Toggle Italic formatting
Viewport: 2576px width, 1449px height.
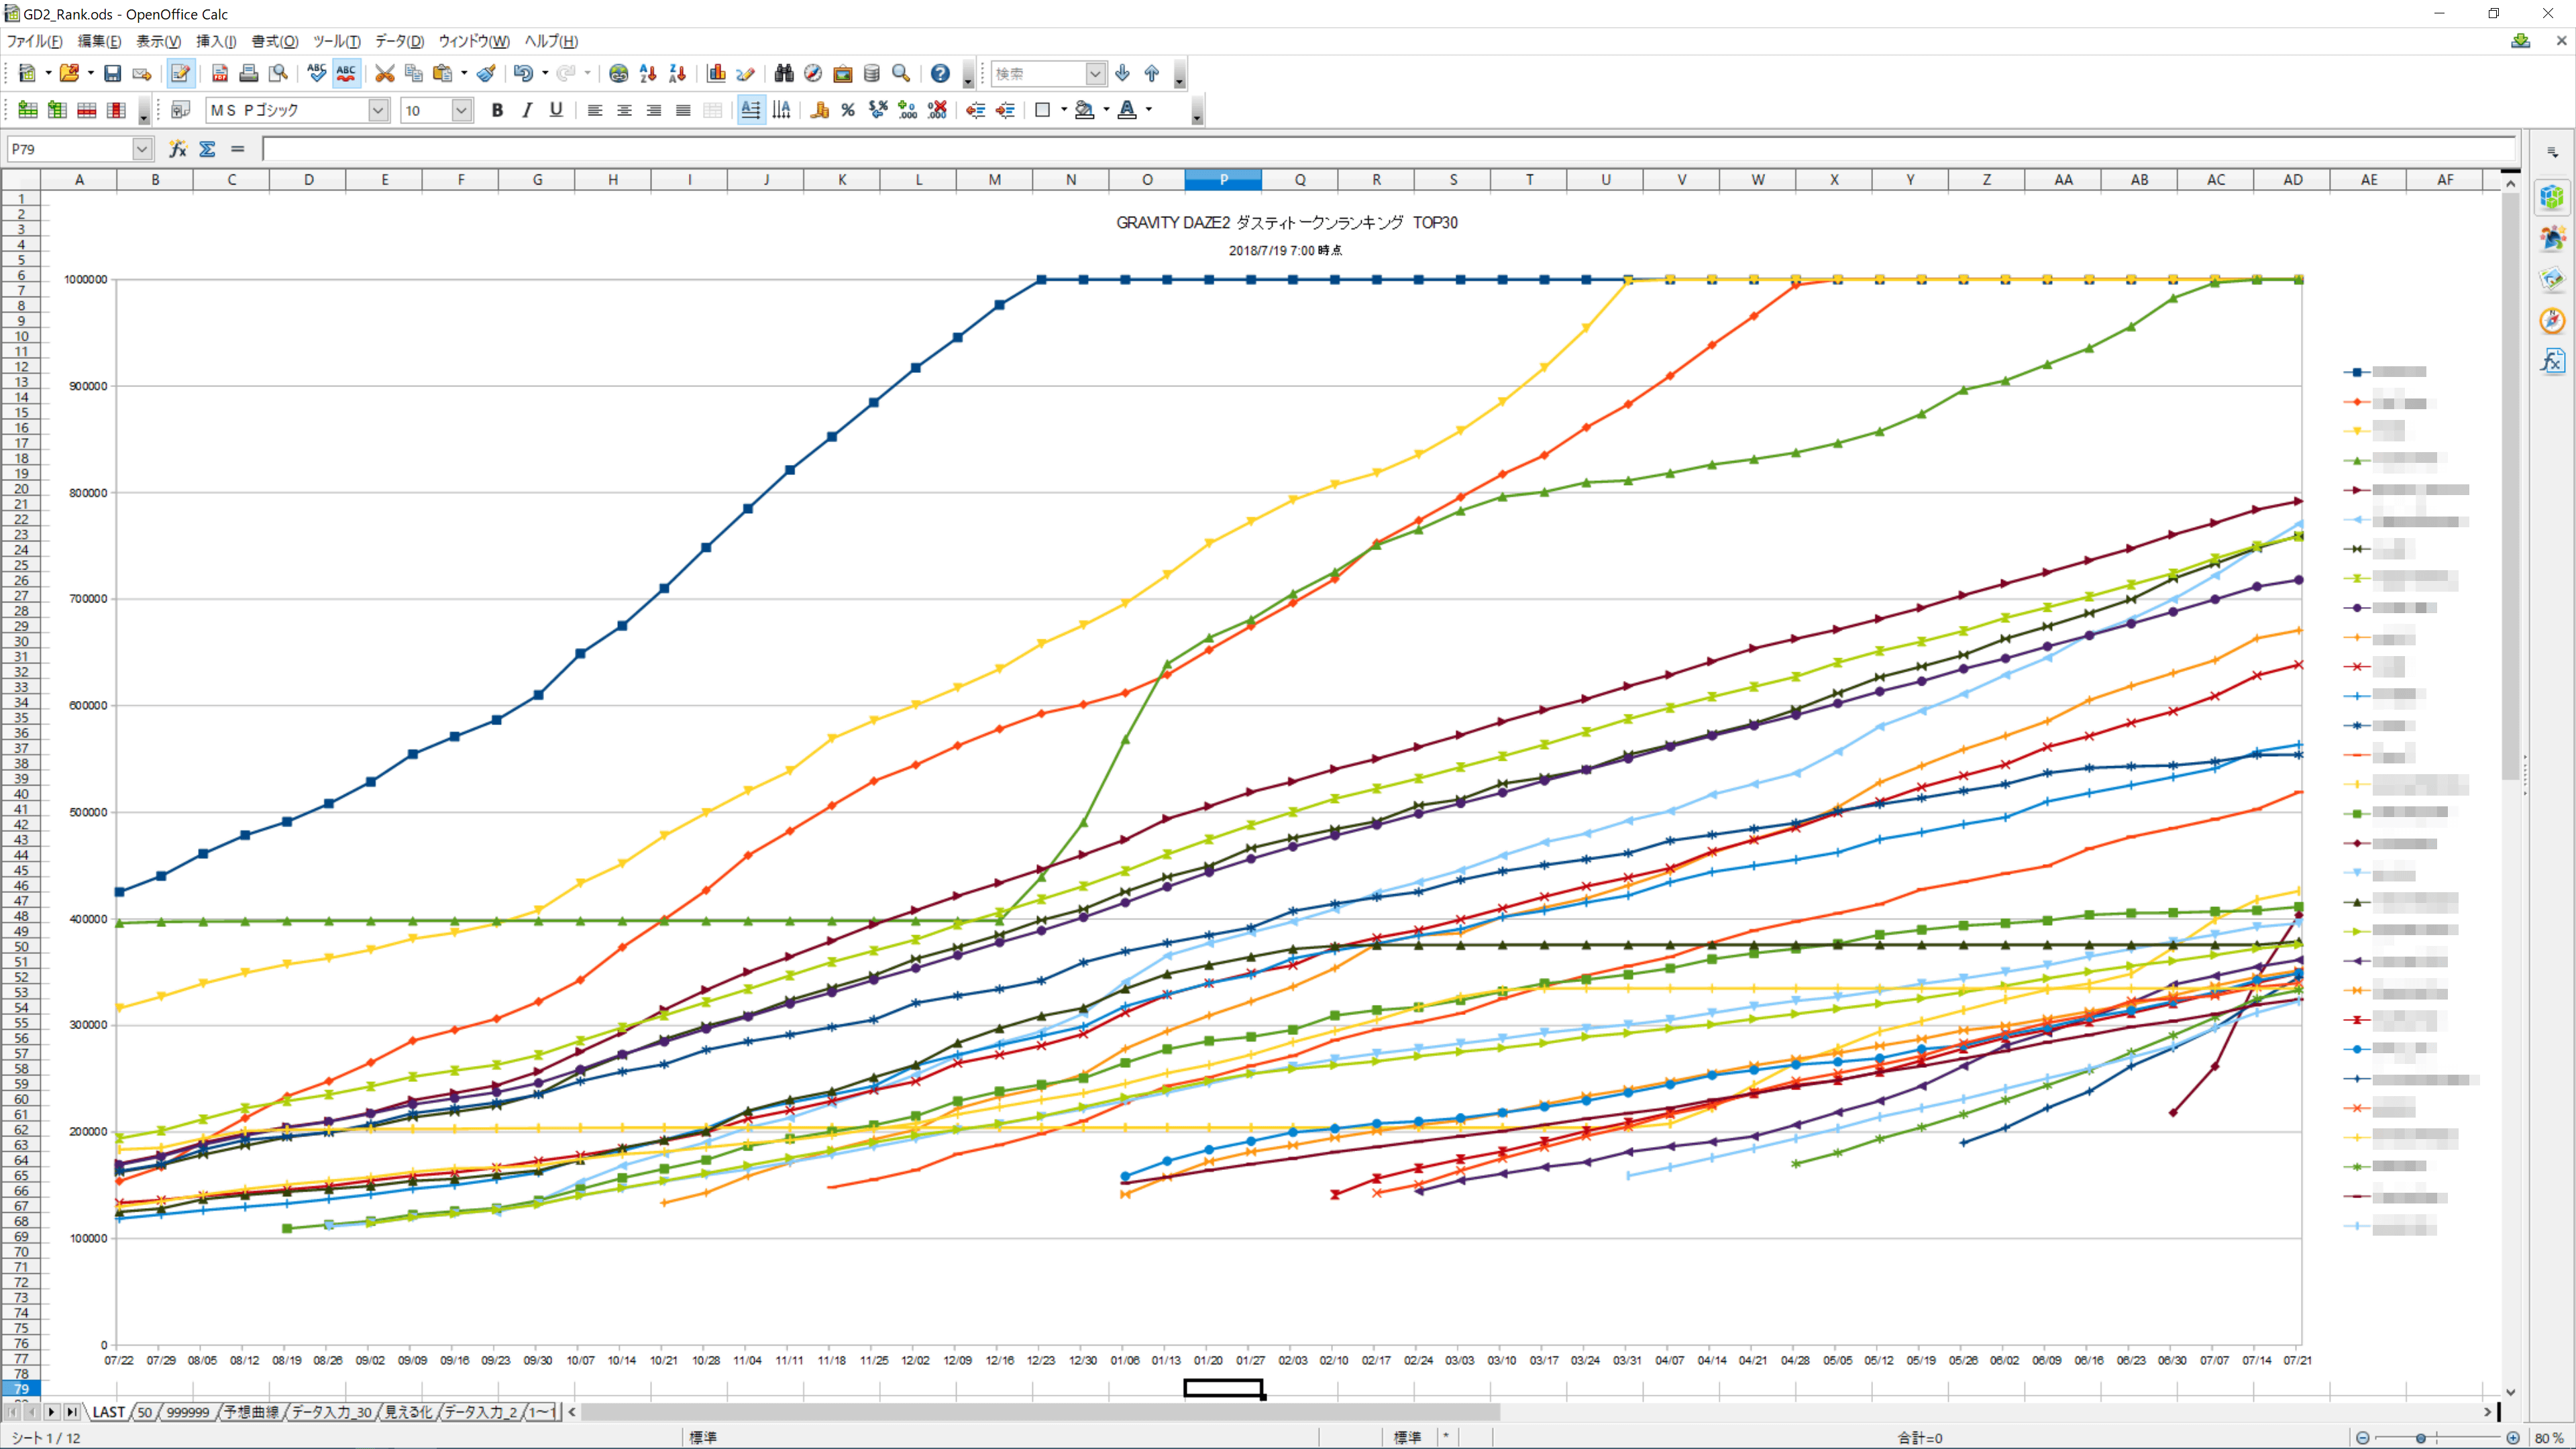(x=526, y=110)
